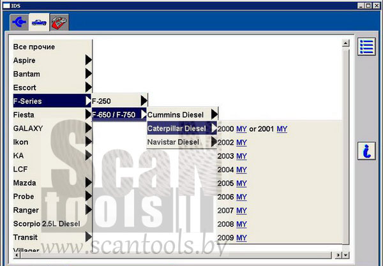Open the 2007 MY link

coord(241,211)
